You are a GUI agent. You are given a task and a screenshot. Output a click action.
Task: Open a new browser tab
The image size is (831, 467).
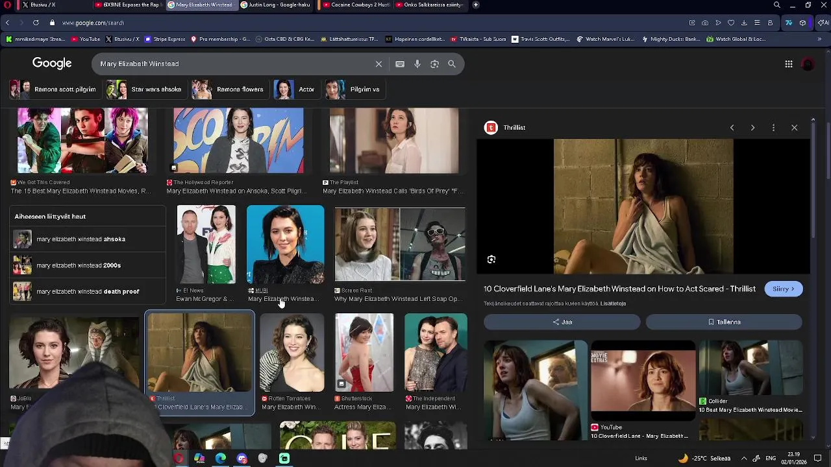click(x=476, y=5)
